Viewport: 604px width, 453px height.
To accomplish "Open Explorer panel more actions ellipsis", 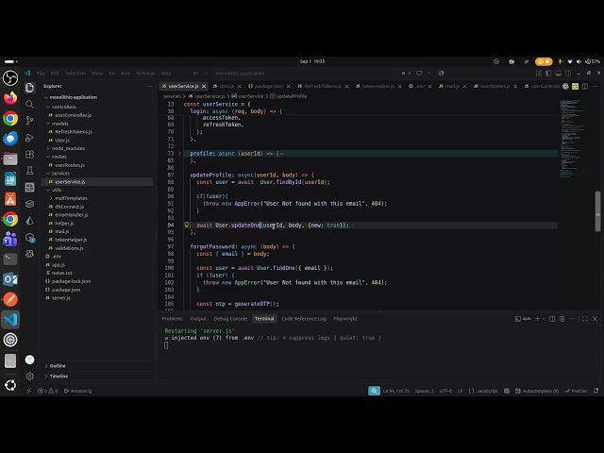I will 149,86.
